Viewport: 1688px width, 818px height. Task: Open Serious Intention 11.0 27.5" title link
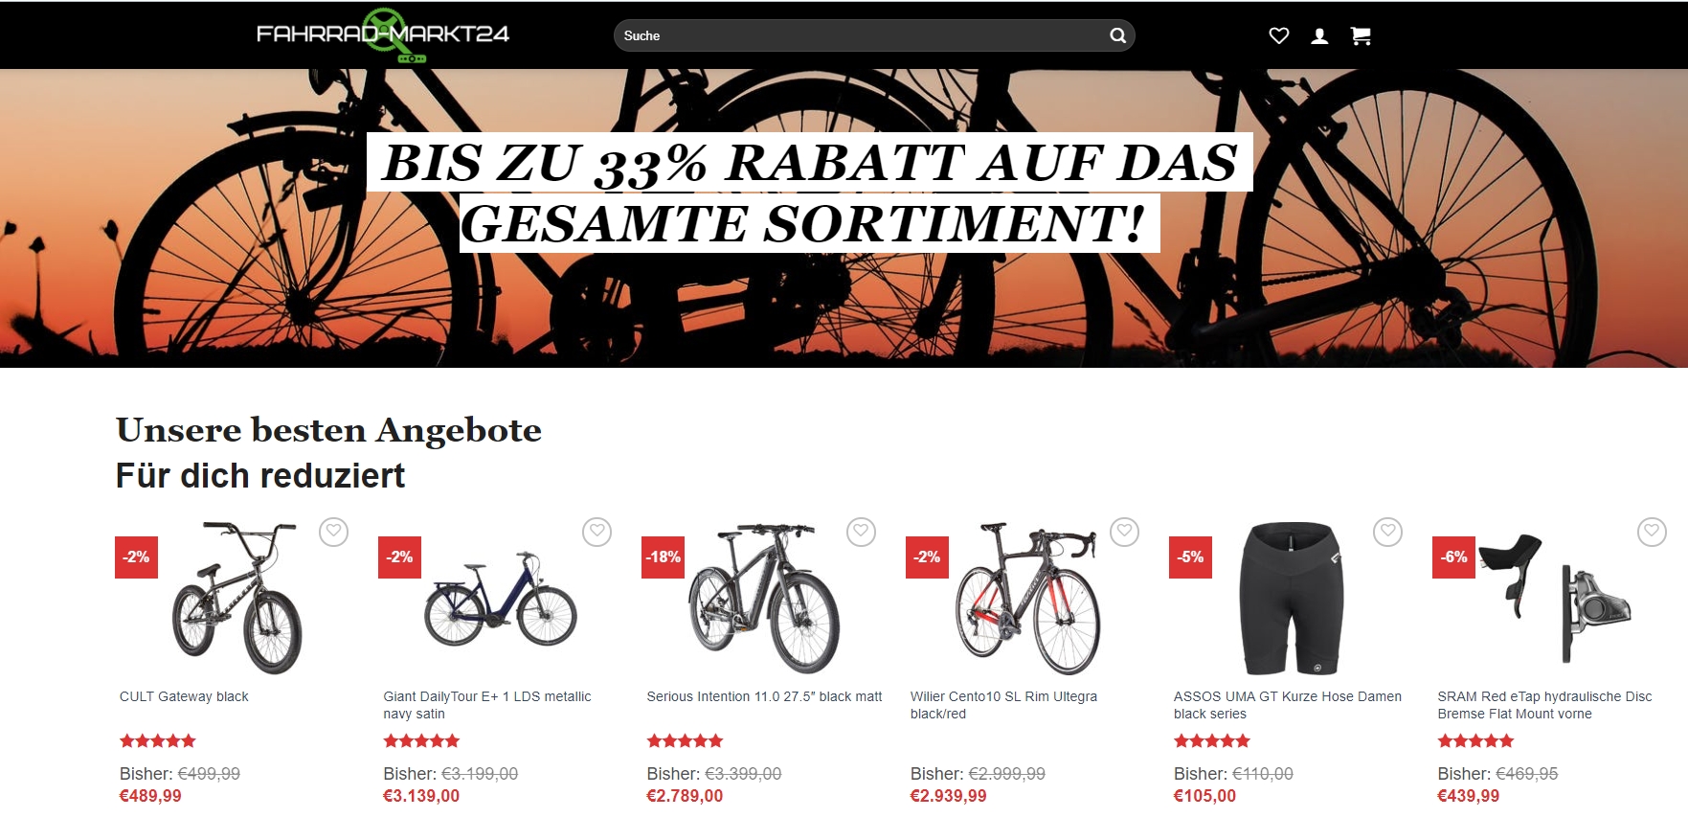(764, 696)
